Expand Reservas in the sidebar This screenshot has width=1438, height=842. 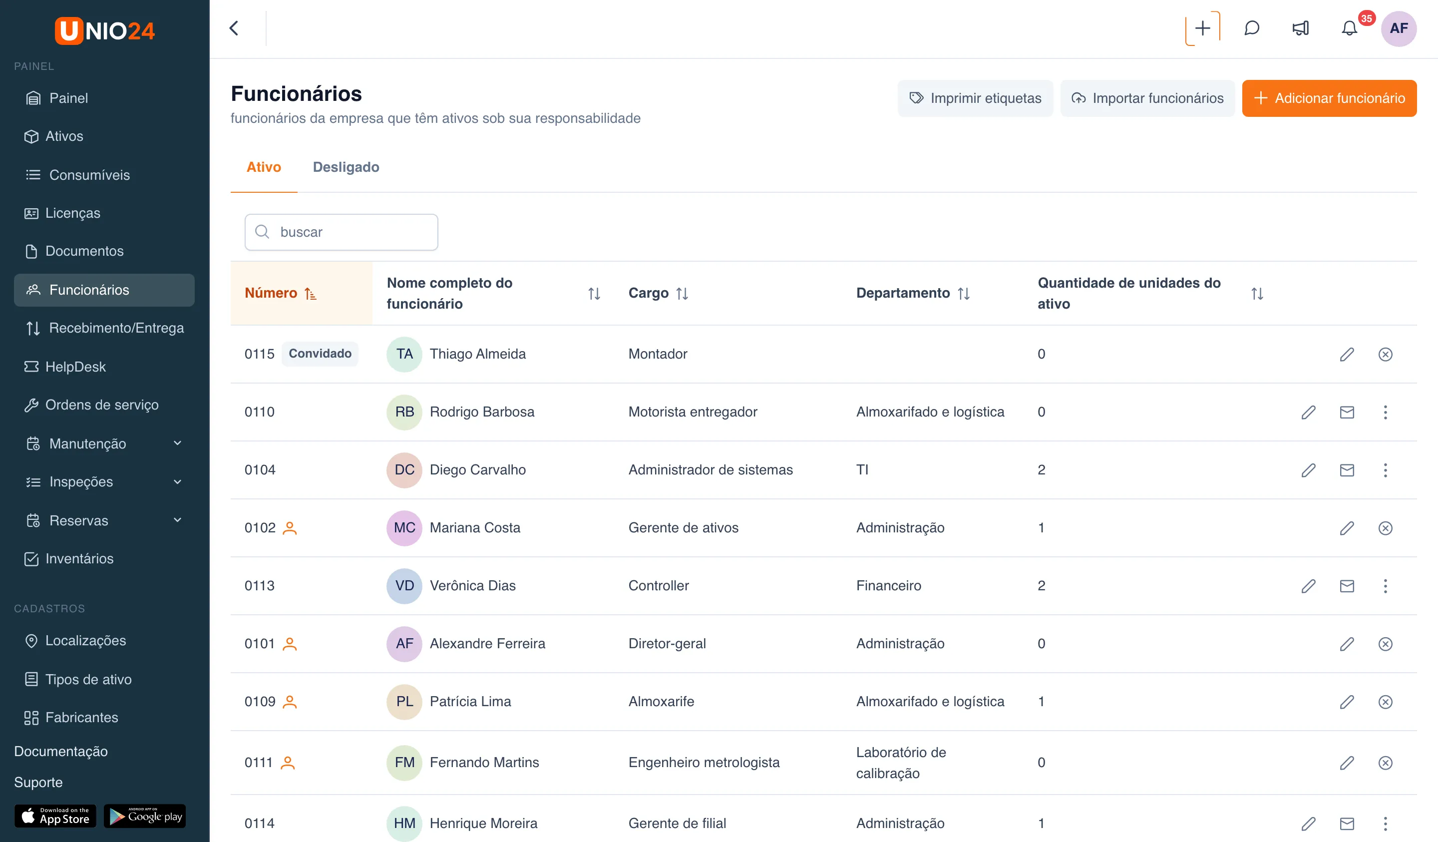(x=104, y=520)
